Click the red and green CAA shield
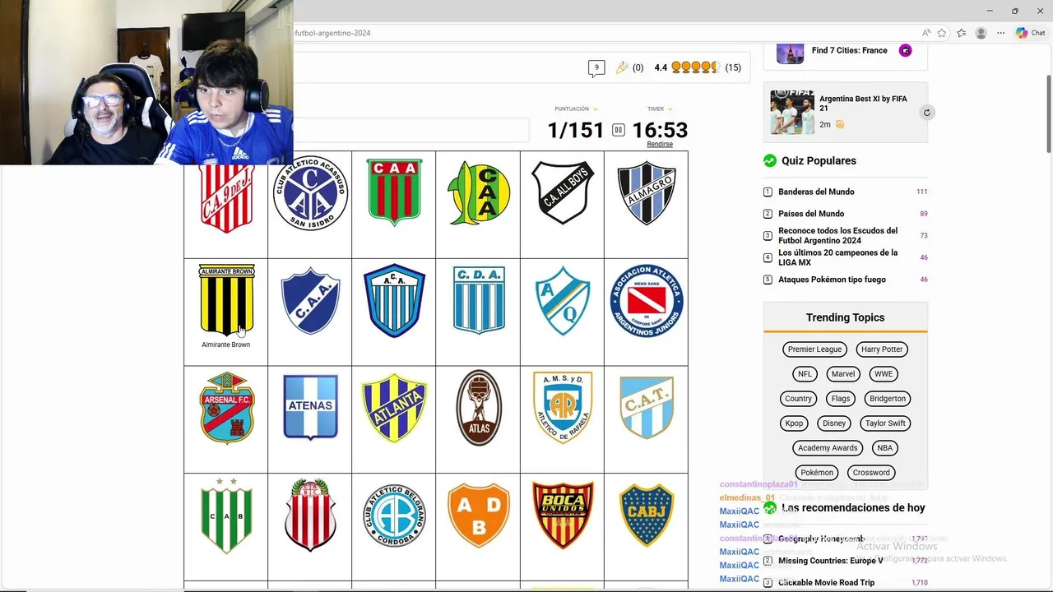The height and width of the screenshot is (592, 1053). (x=394, y=192)
